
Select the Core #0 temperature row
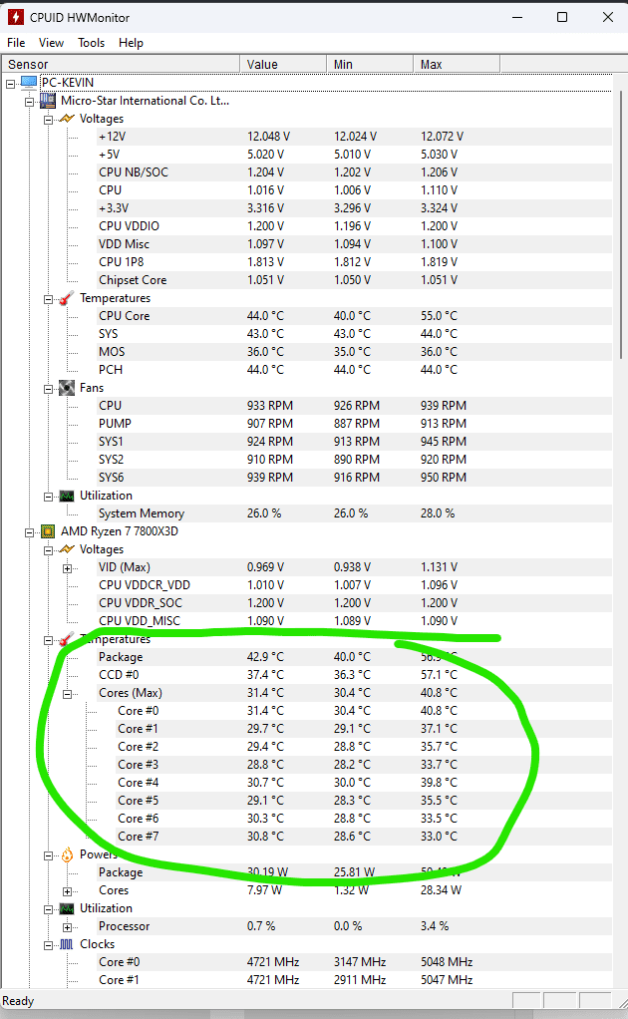tap(364, 711)
